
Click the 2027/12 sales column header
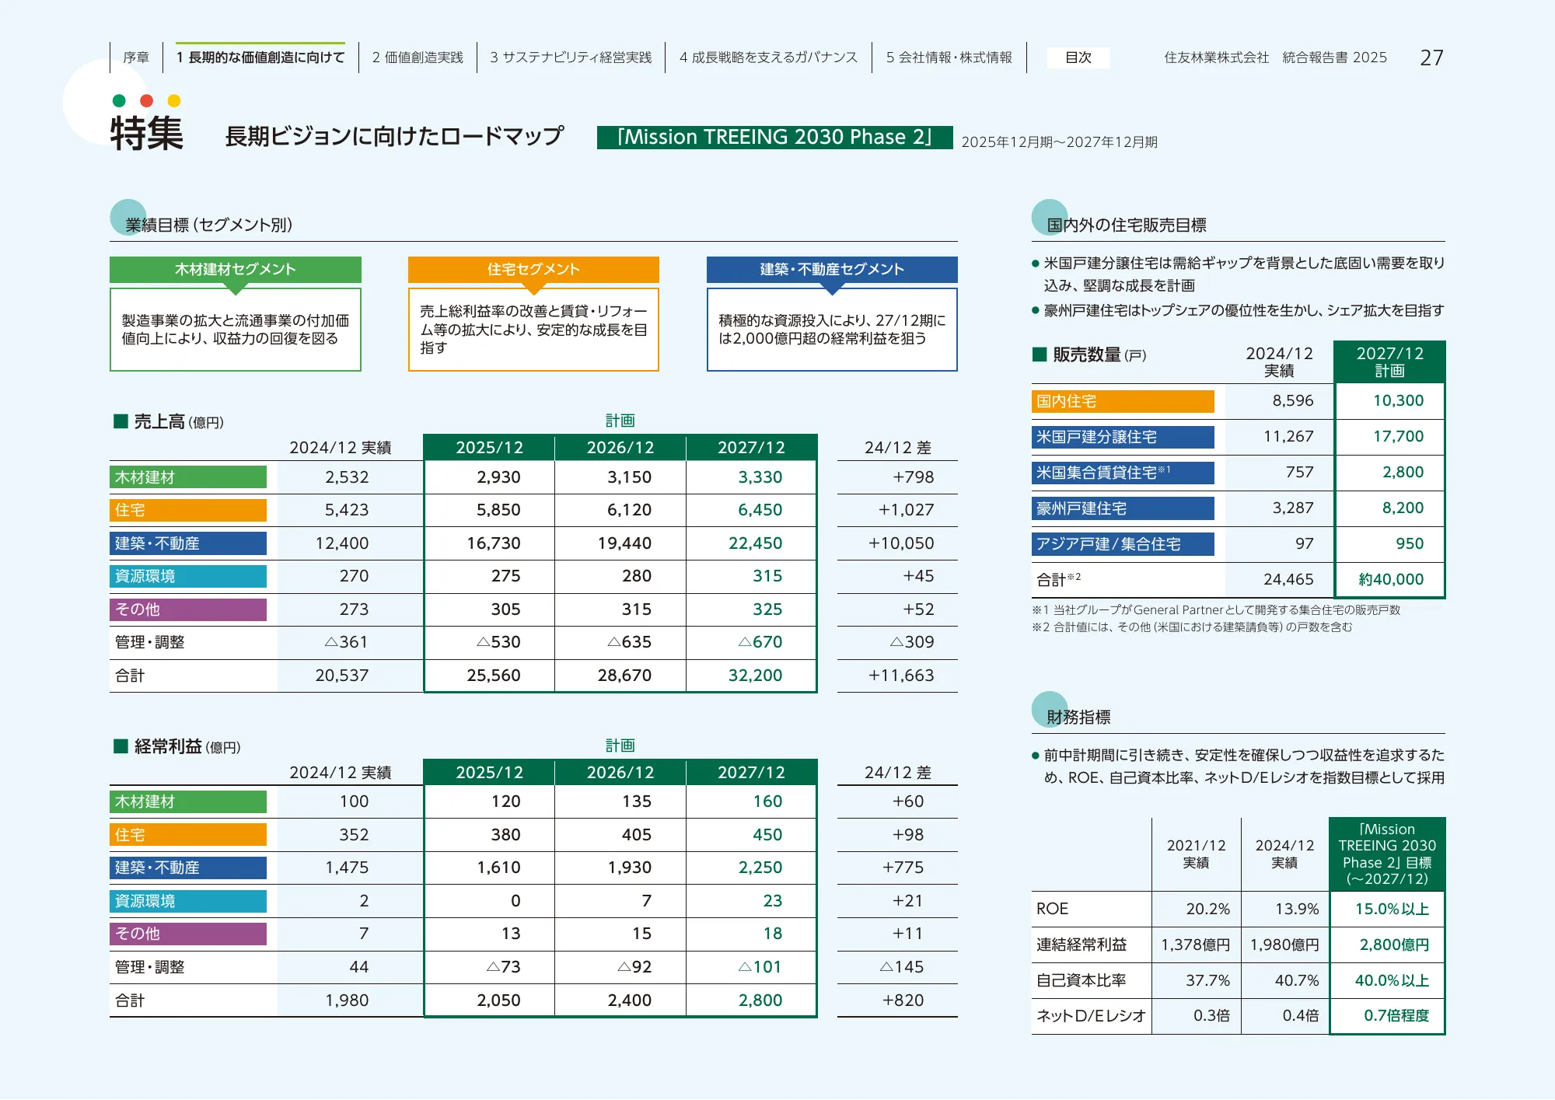751,448
